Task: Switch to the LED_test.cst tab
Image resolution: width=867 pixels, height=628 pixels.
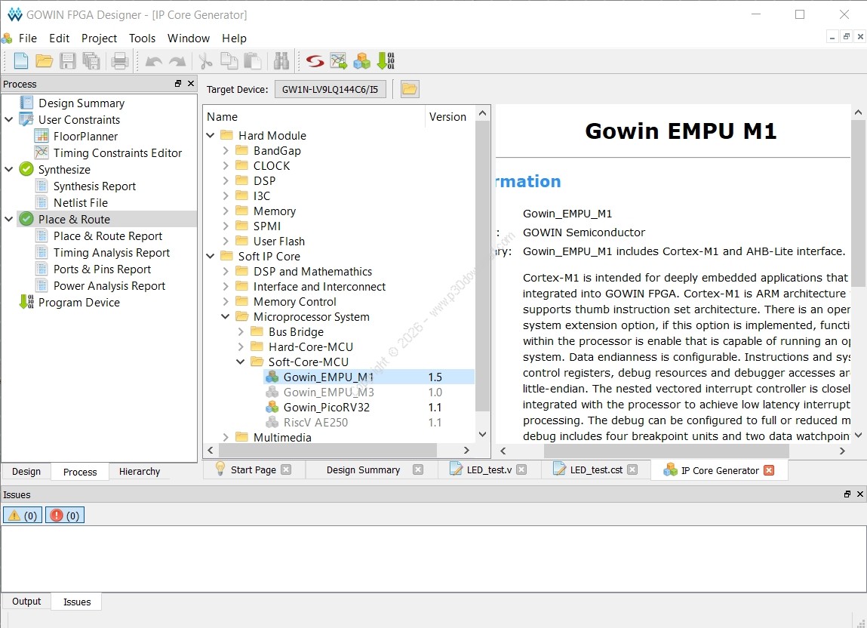Action: (x=596, y=469)
